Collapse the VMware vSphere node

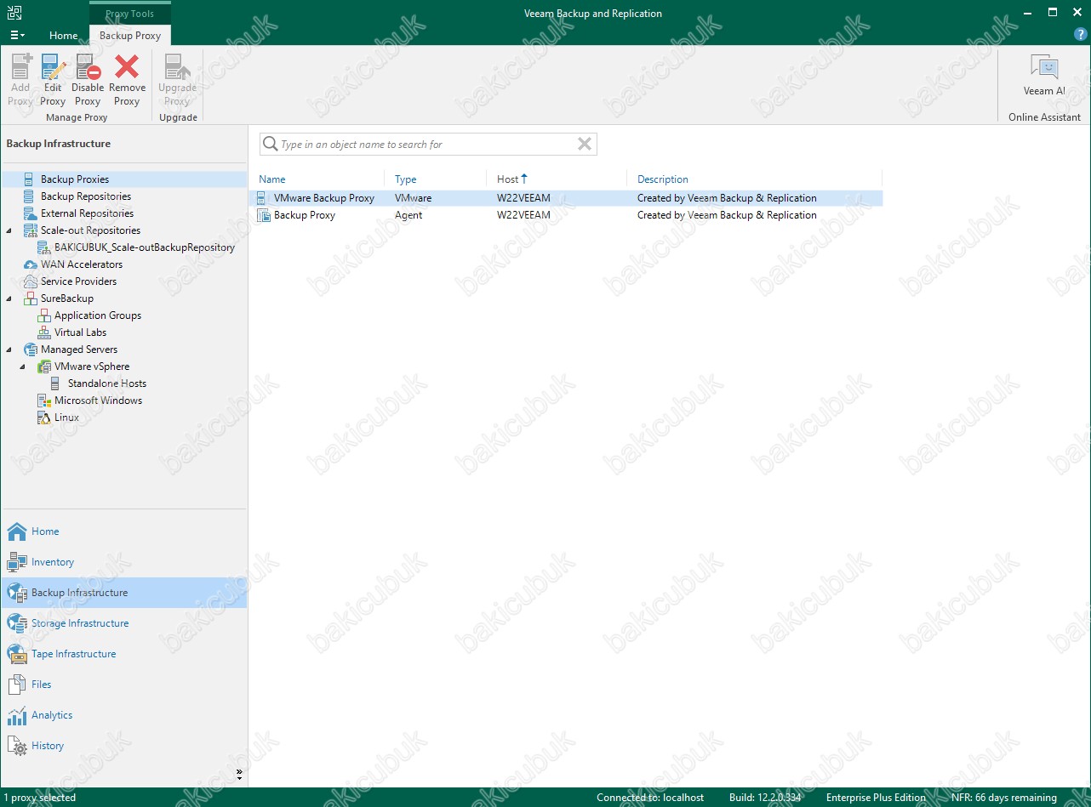point(23,367)
